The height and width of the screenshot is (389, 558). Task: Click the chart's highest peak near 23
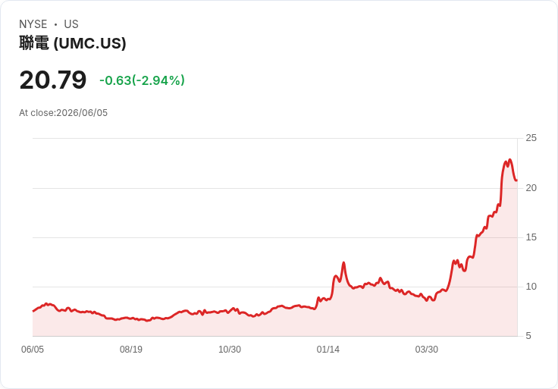pos(510,159)
